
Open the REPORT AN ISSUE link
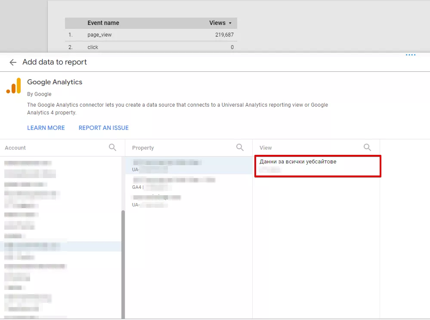pos(103,128)
